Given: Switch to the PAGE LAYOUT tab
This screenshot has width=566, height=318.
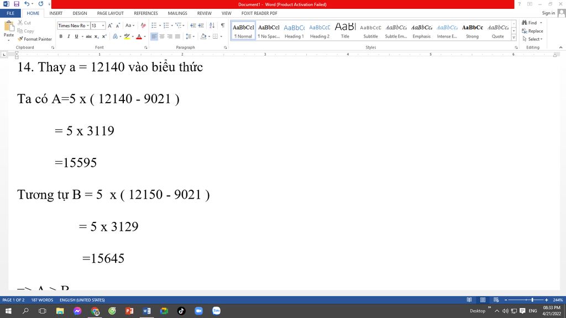Looking at the screenshot, I should 111,13.
